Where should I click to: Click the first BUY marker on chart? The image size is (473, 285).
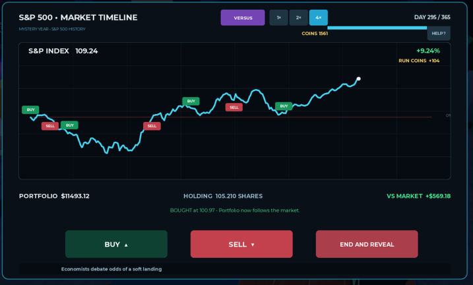pos(30,110)
